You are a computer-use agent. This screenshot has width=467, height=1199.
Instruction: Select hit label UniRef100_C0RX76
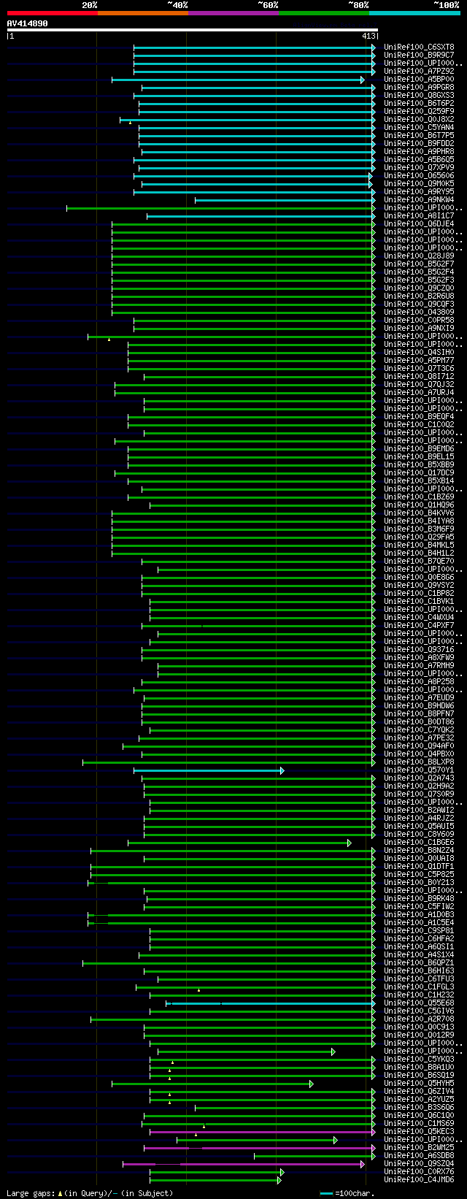click(x=419, y=1172)
